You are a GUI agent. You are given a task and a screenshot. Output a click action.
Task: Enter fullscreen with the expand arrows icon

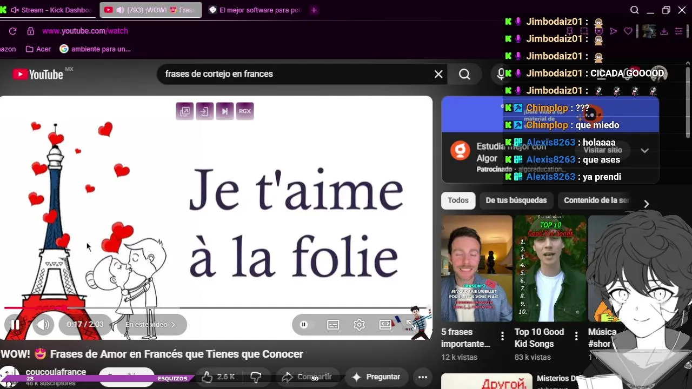[x=411, y=324]
